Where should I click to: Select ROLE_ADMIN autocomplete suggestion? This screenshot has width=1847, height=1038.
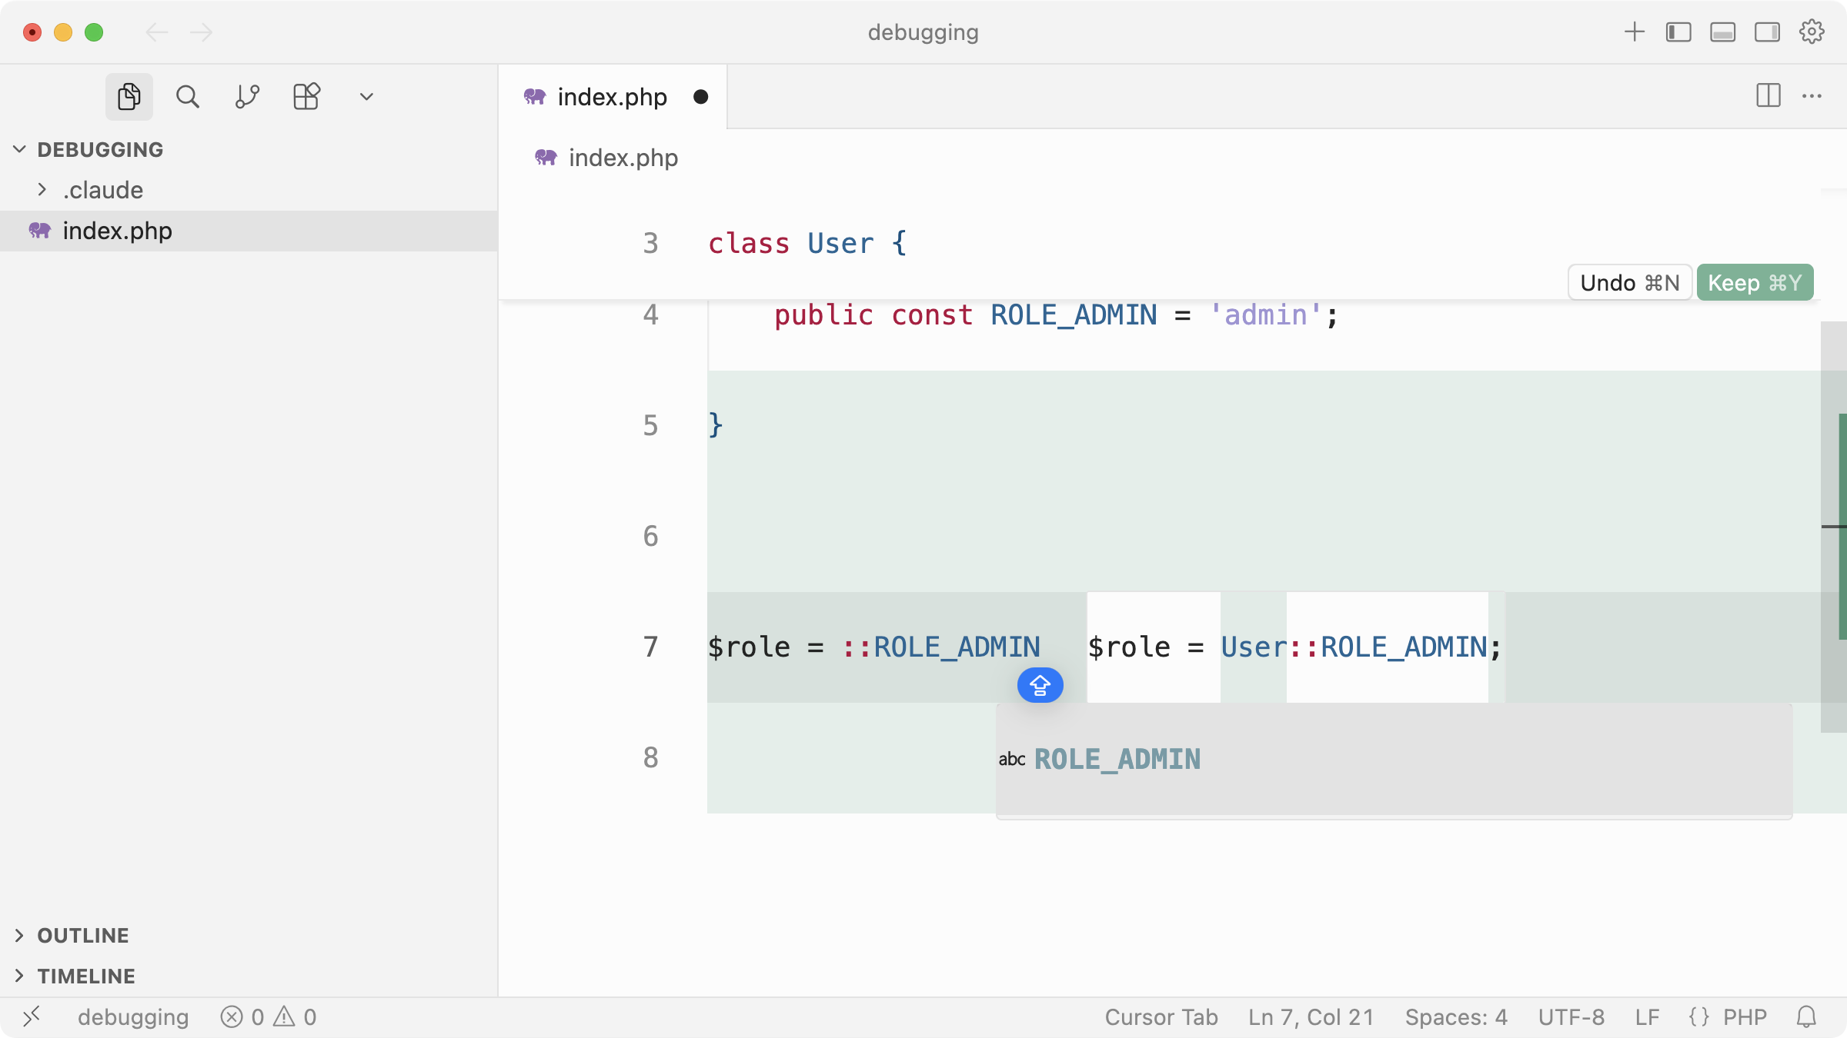pos(1117,760)
